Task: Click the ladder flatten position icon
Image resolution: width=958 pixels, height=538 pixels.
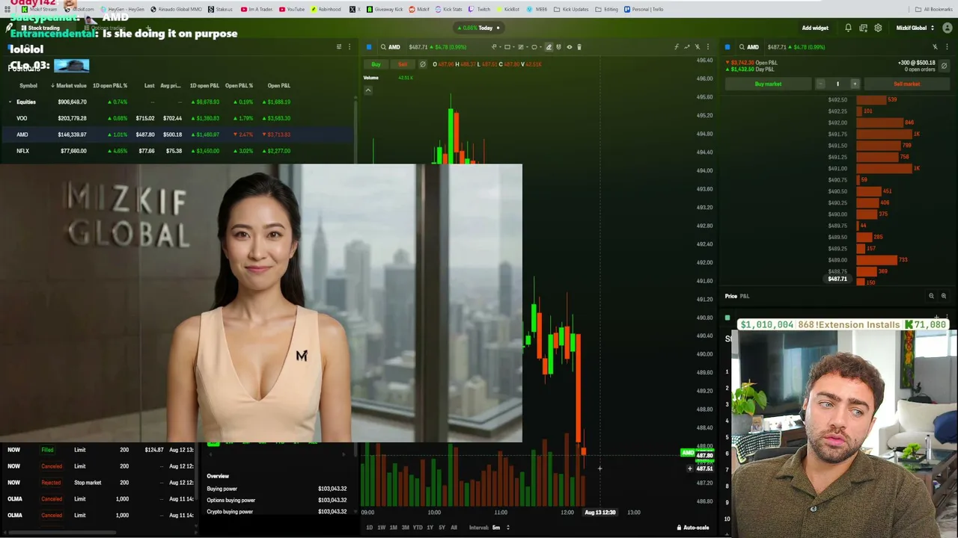Action: 944,66
